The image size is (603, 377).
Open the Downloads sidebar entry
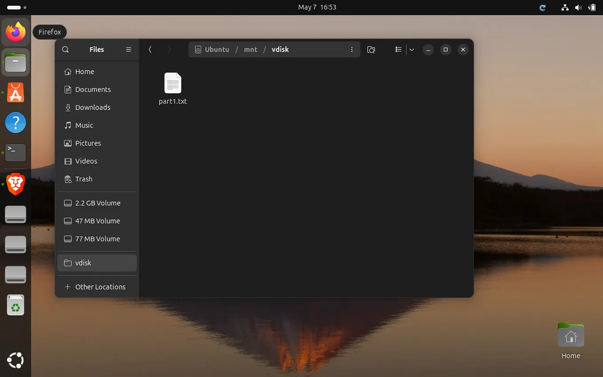[92, 107]
